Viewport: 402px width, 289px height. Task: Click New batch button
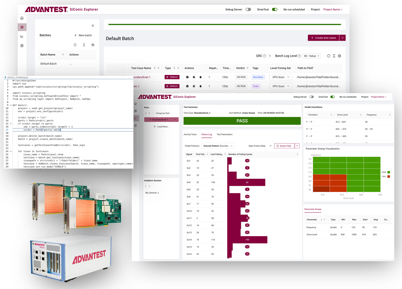click(x=83, y=35)
